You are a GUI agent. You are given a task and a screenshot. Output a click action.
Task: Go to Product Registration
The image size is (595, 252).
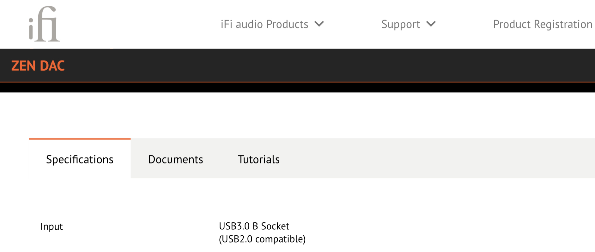543,24
